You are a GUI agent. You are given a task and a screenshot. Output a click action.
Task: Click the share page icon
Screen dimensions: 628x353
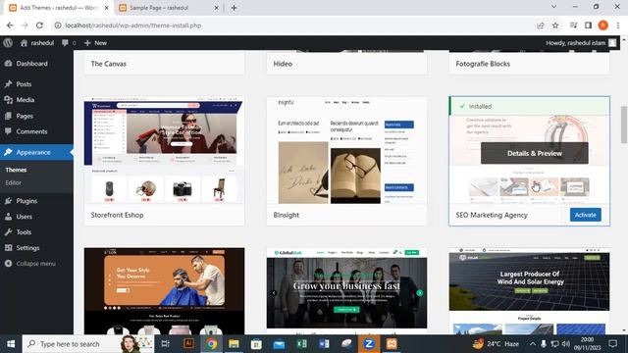[541, 25]
